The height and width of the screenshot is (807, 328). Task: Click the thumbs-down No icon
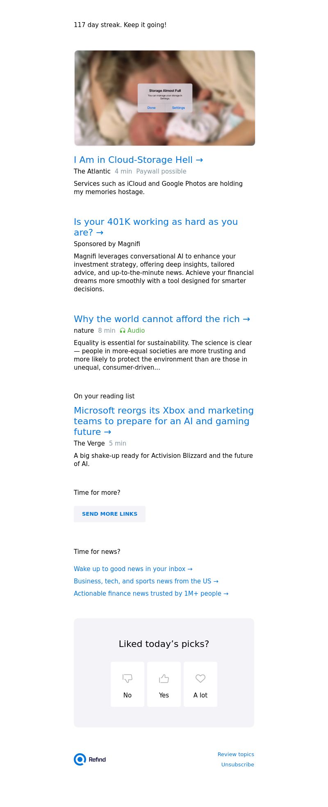pyautogui.click(x=128, y=679)
